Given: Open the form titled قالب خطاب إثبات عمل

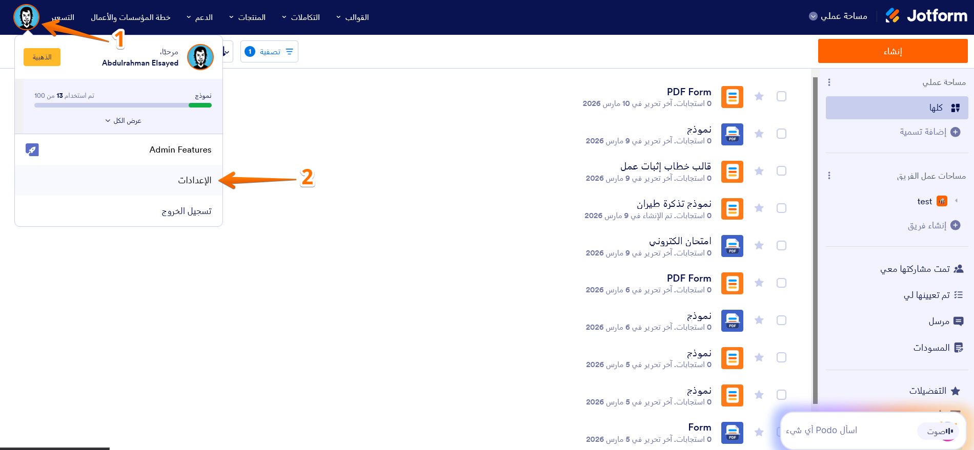Looking at the screenshot, I should pyautogui.click(x=665, y=166).
